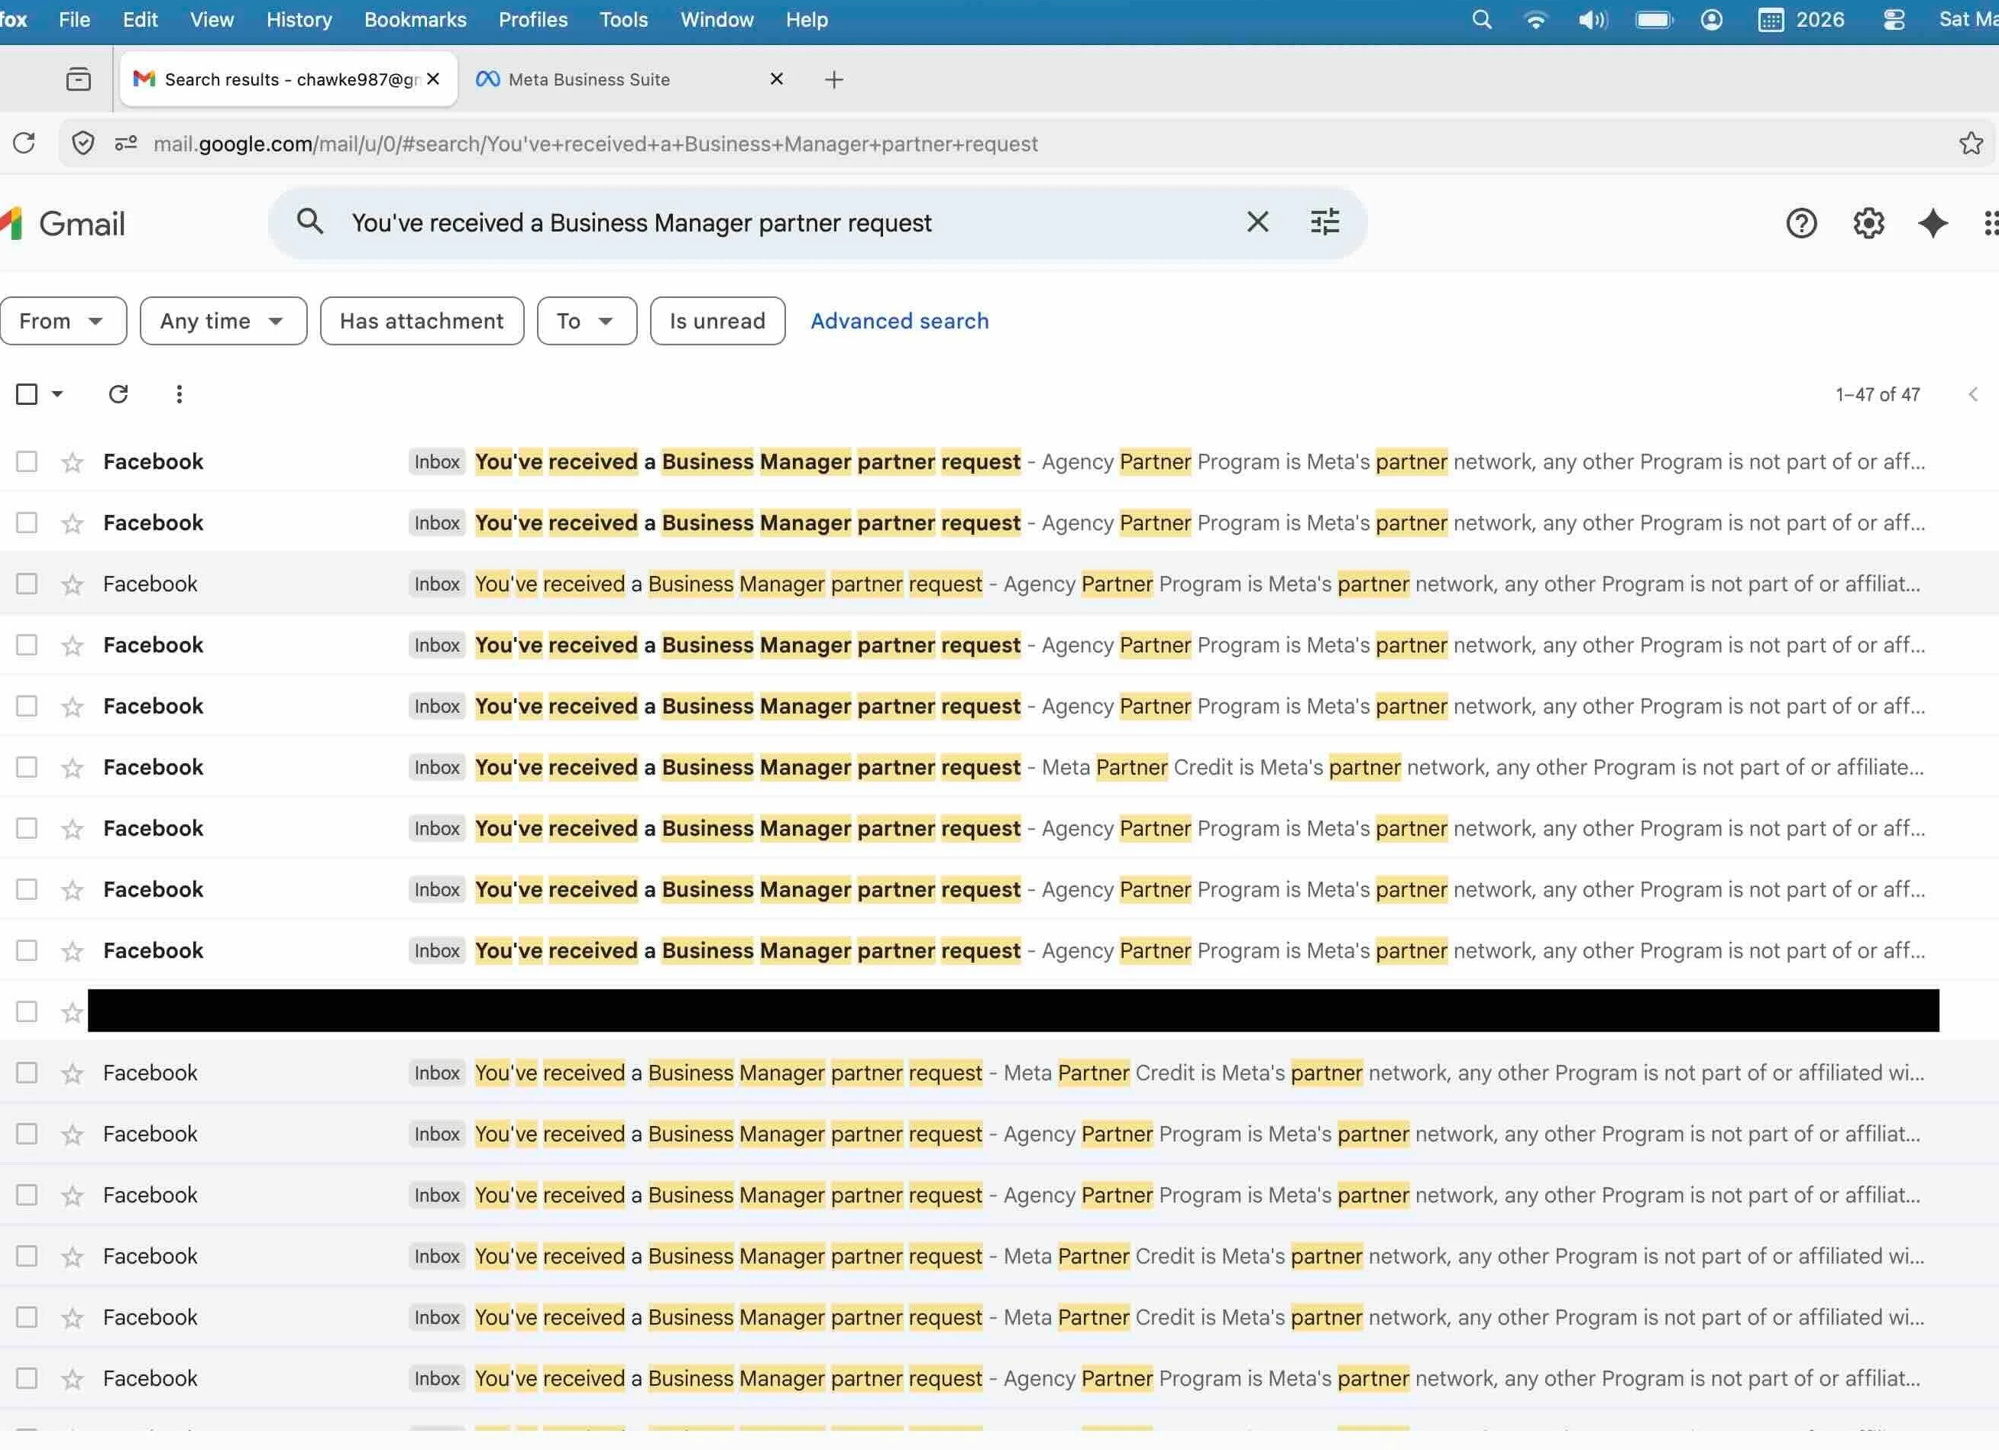Screen dimensions: 1999x1450
Task: Click the search magnifier in Gmail search bar
Action: pos(309,222)
